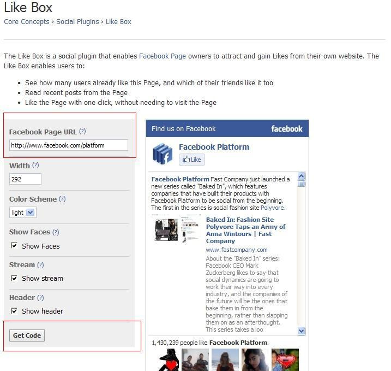The height and width of the screenshot is (371, 391).
Task: Click the red heart fan photo
Action: tap(285, 360)
